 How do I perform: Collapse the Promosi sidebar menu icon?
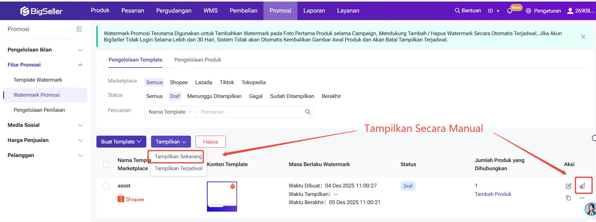coord(79,29)
